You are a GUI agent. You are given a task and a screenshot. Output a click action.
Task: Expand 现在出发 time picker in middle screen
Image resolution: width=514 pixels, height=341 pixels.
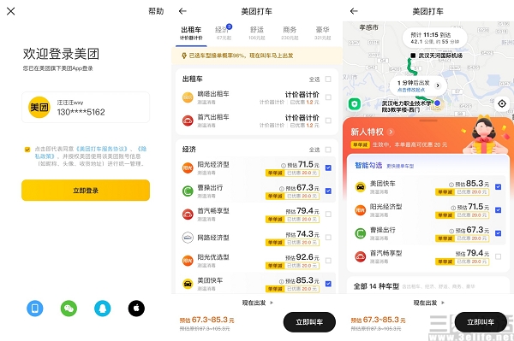pos(257,303)
